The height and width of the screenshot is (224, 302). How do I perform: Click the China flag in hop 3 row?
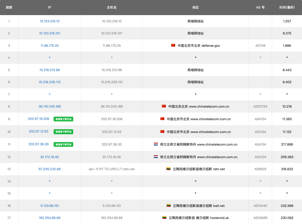pyautogui.click(x=173, y=46)
